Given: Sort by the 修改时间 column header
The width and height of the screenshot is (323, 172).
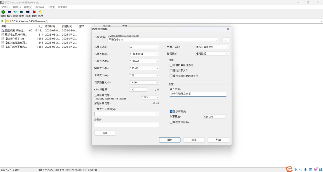Looking at the screenshot, I should (50, 27).
